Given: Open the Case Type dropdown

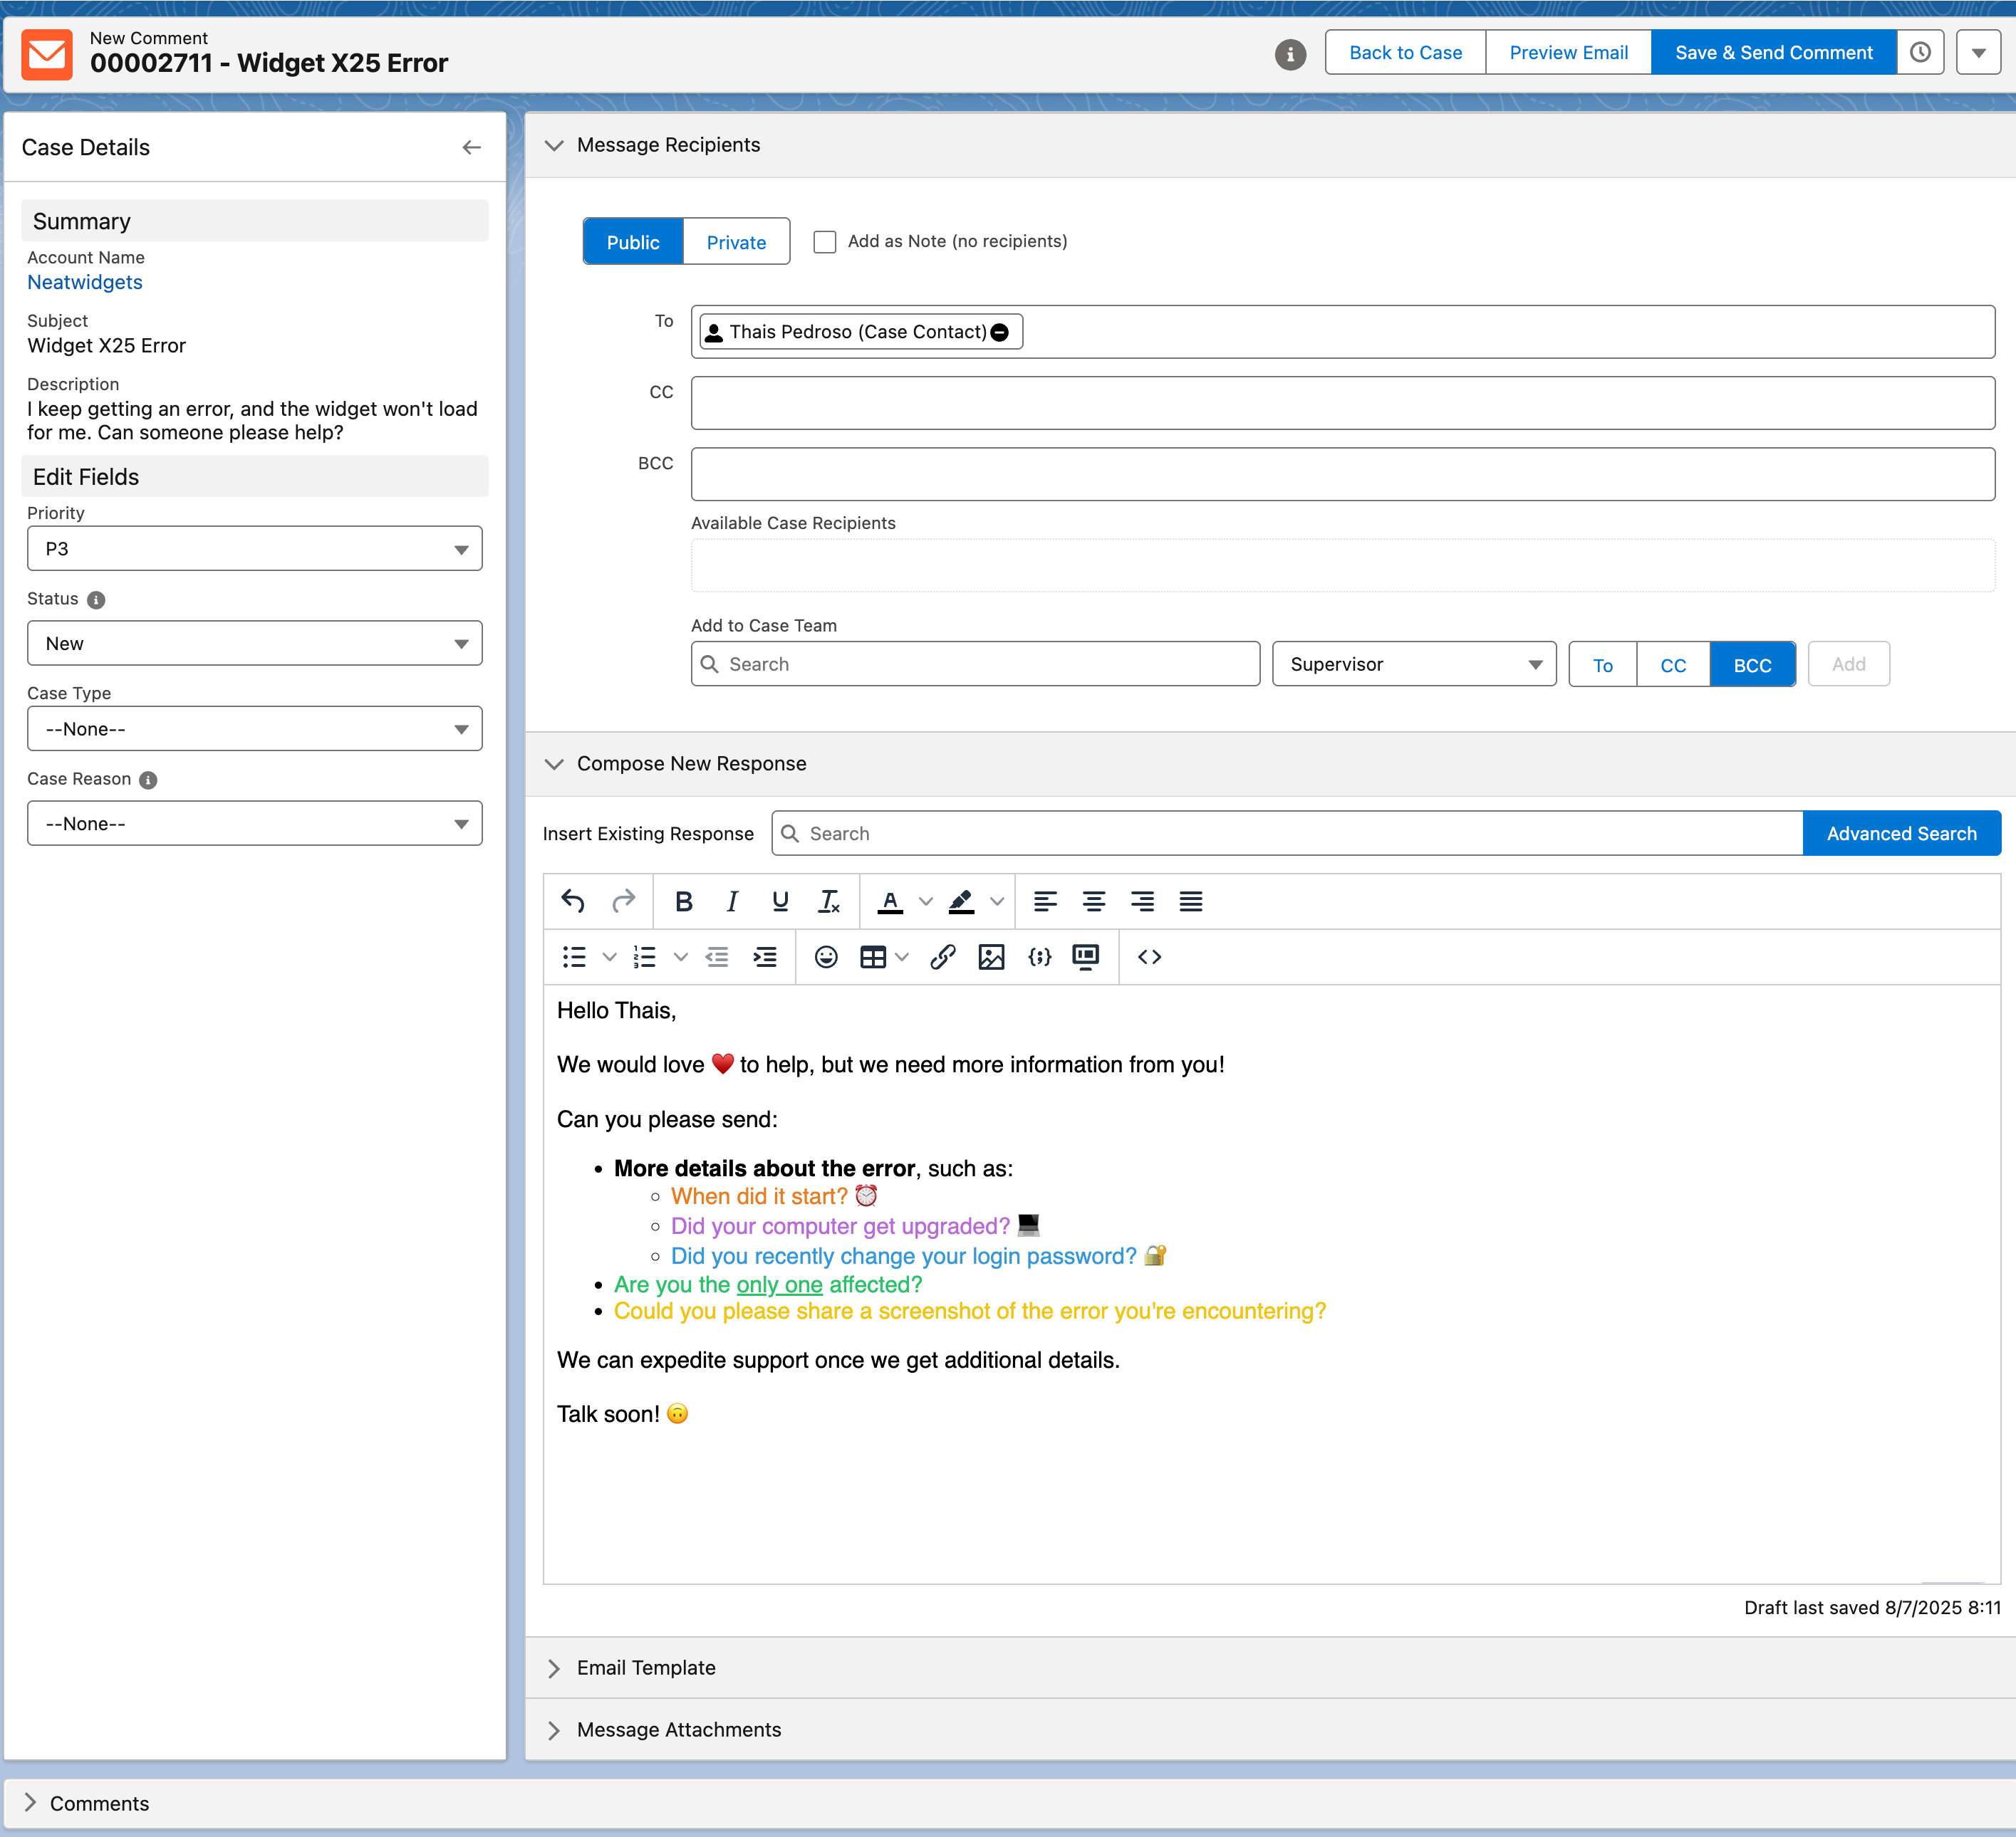Looking at the screenshot, I should pos(255,728).
